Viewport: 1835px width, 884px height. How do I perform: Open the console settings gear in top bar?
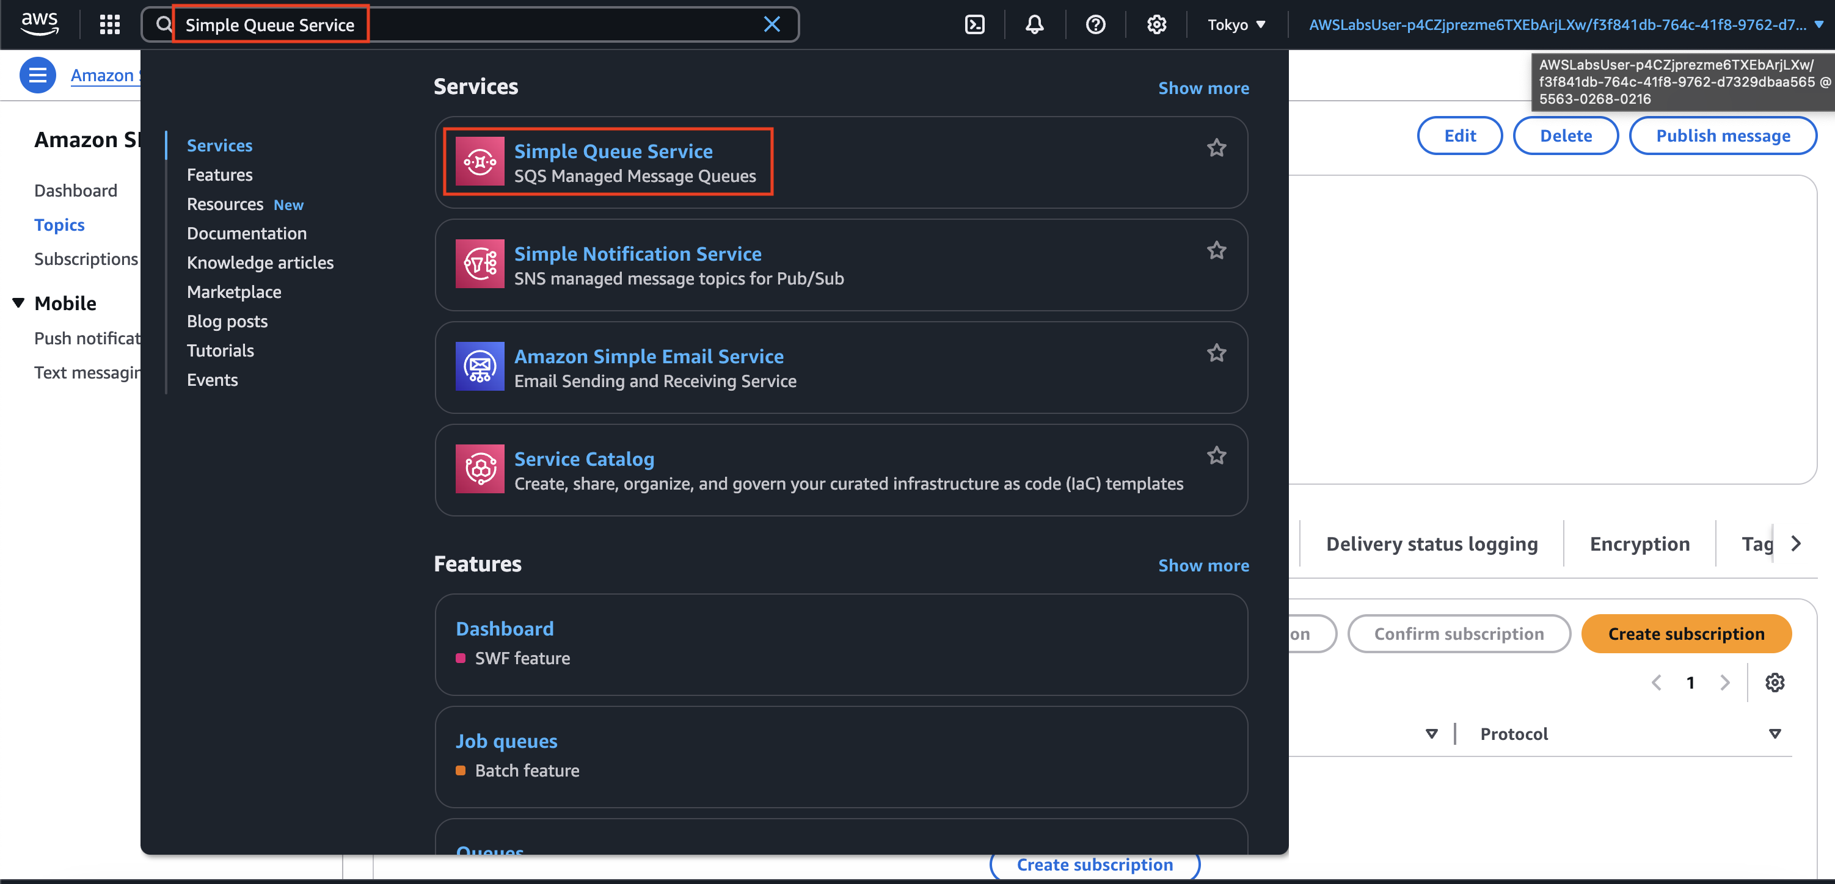pyautogui.click(x=1156, y=25)
